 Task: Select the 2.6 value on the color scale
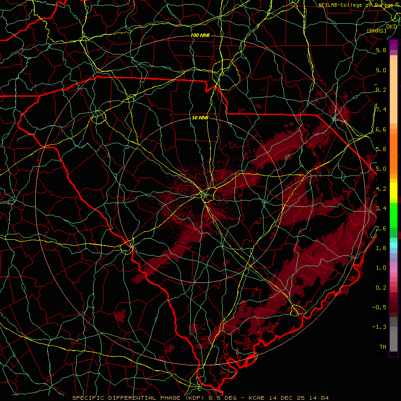381,229
